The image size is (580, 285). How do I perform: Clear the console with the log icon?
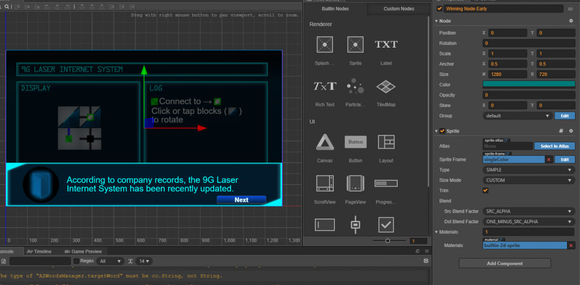coord(3,261)
